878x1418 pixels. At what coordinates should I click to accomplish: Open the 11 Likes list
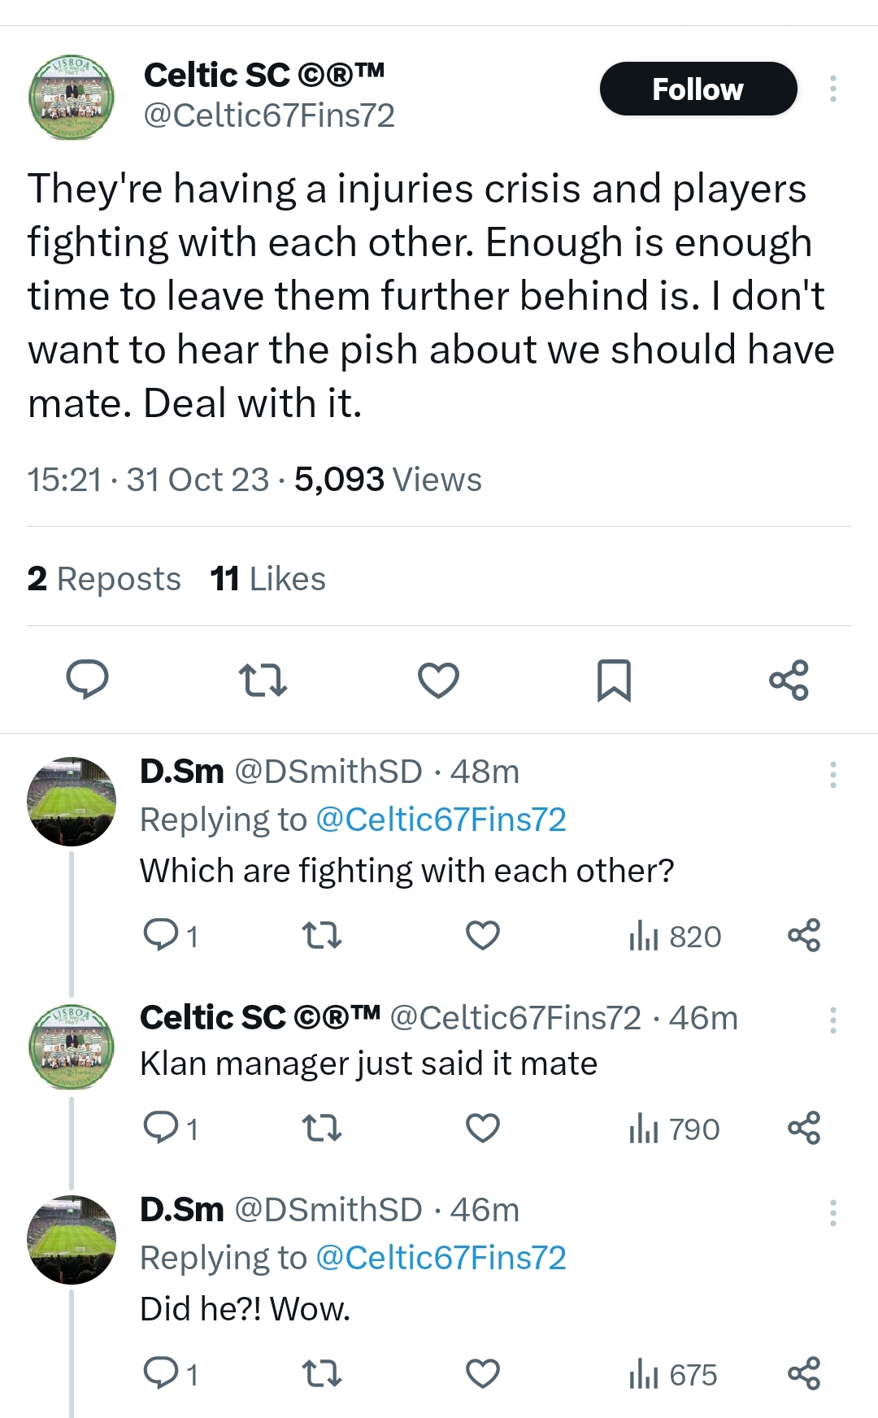(267, 579)
